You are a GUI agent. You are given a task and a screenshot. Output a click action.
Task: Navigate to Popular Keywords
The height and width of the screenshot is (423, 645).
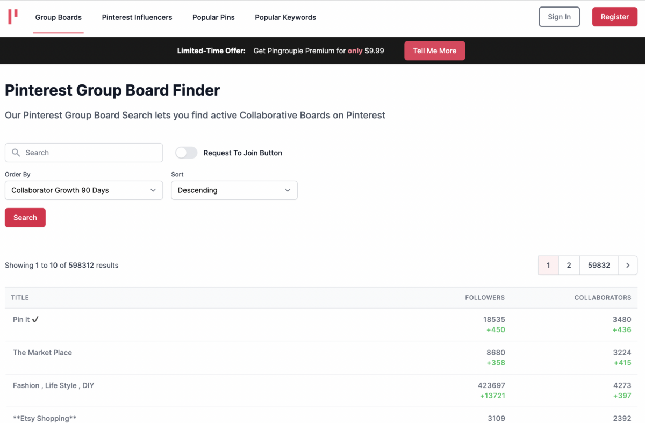click(285, 17)
